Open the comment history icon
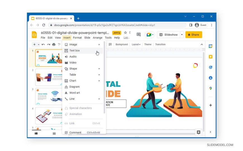 139,34
